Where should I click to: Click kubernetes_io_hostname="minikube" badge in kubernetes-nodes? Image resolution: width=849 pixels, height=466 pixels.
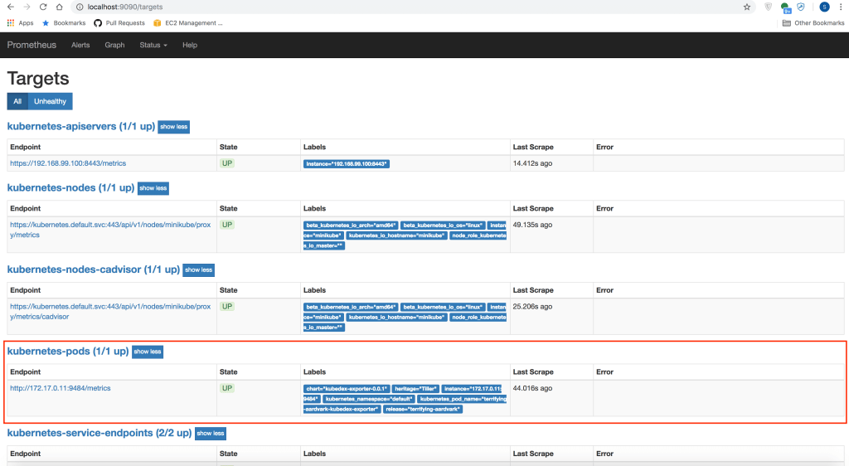[x=396, y=235]
